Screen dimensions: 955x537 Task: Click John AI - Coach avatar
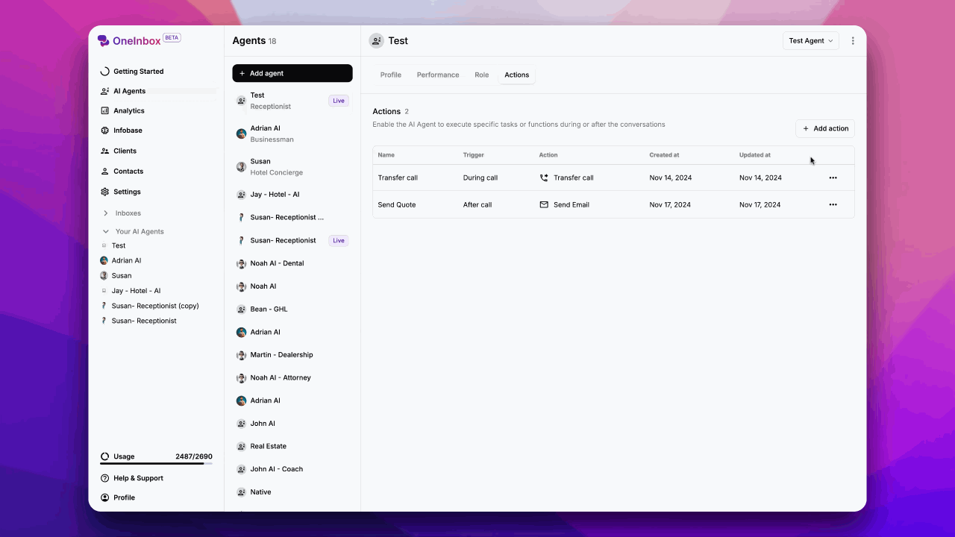(x=241, y=469)
